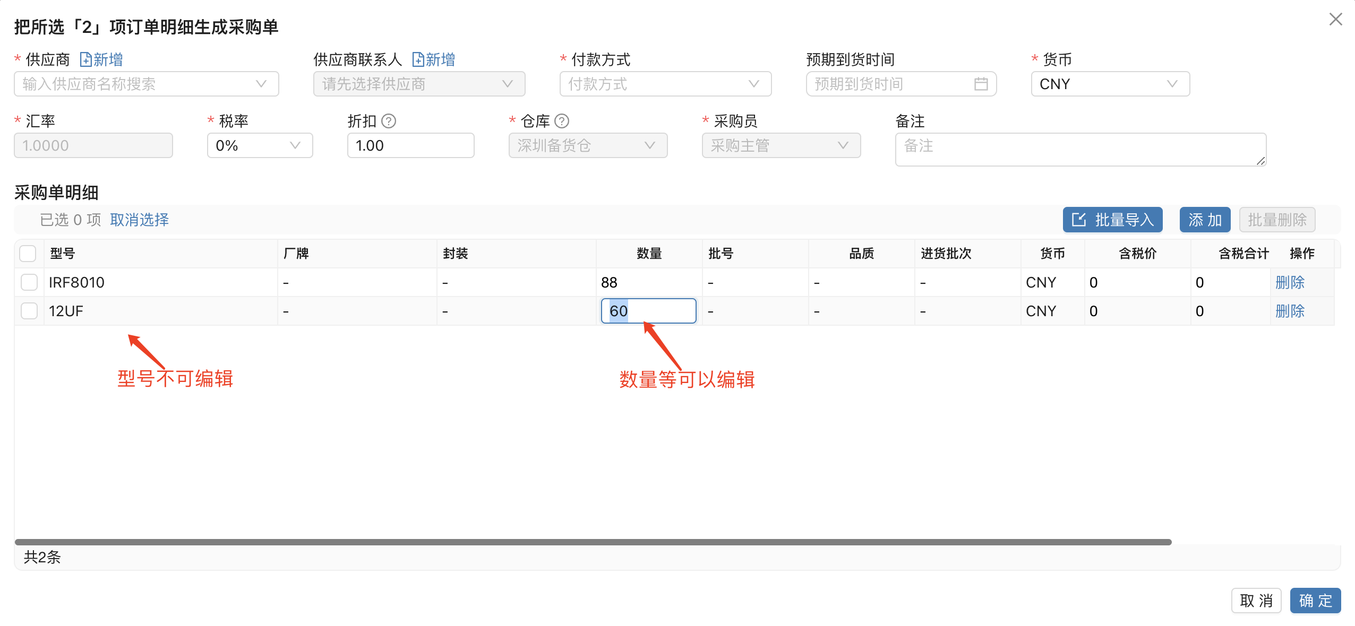Click the question mark icon beside 折扣

[388, 121]
